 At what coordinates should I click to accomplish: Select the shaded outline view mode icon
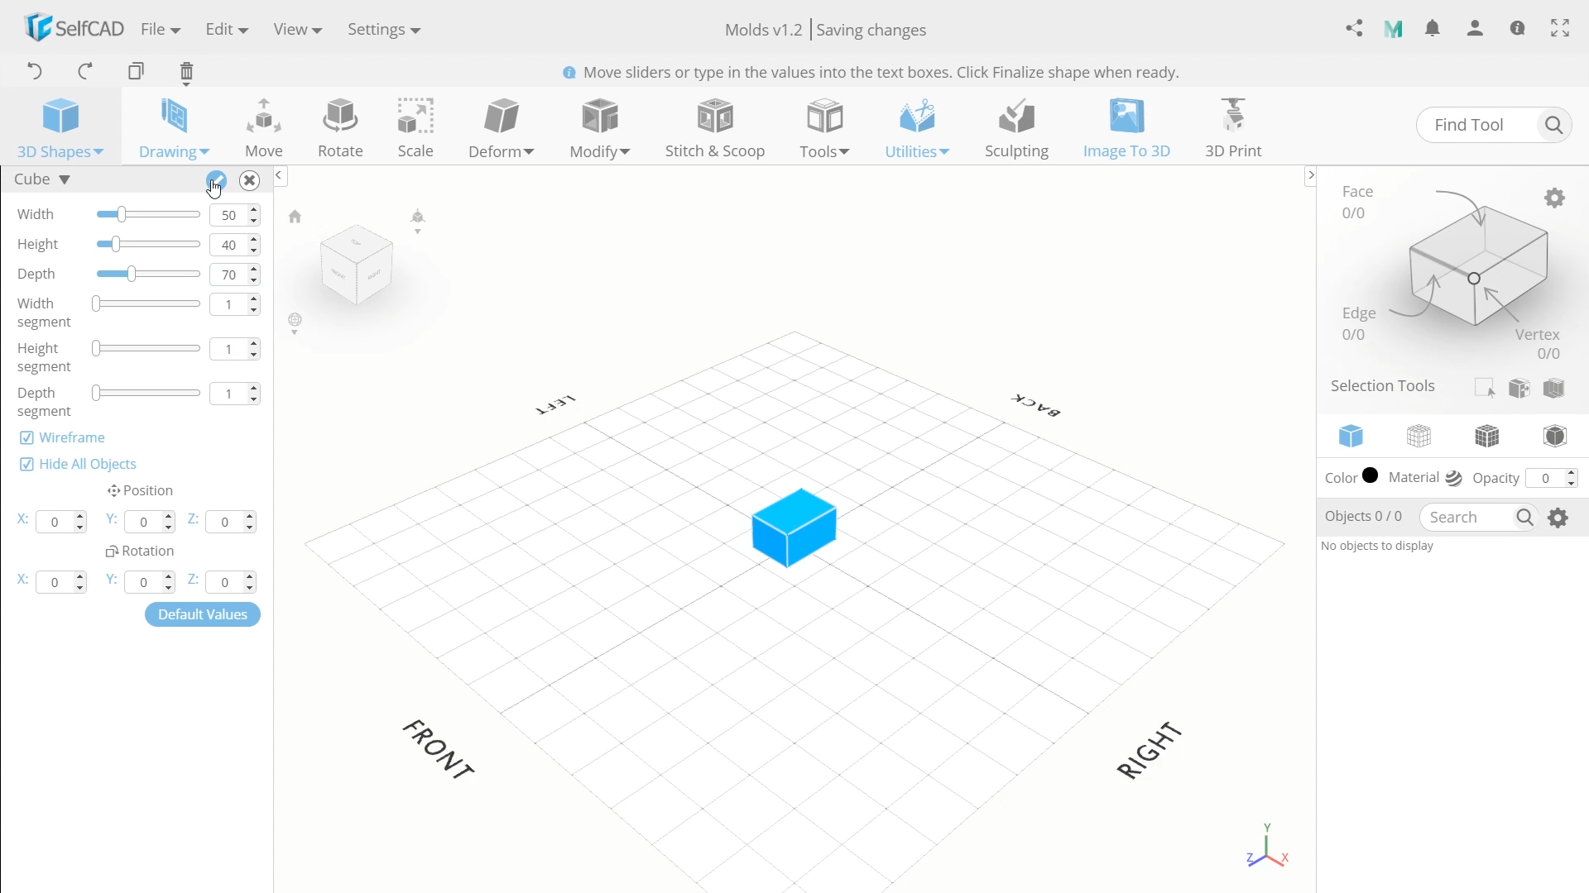pyautogui.click(x=1555, y=436)
